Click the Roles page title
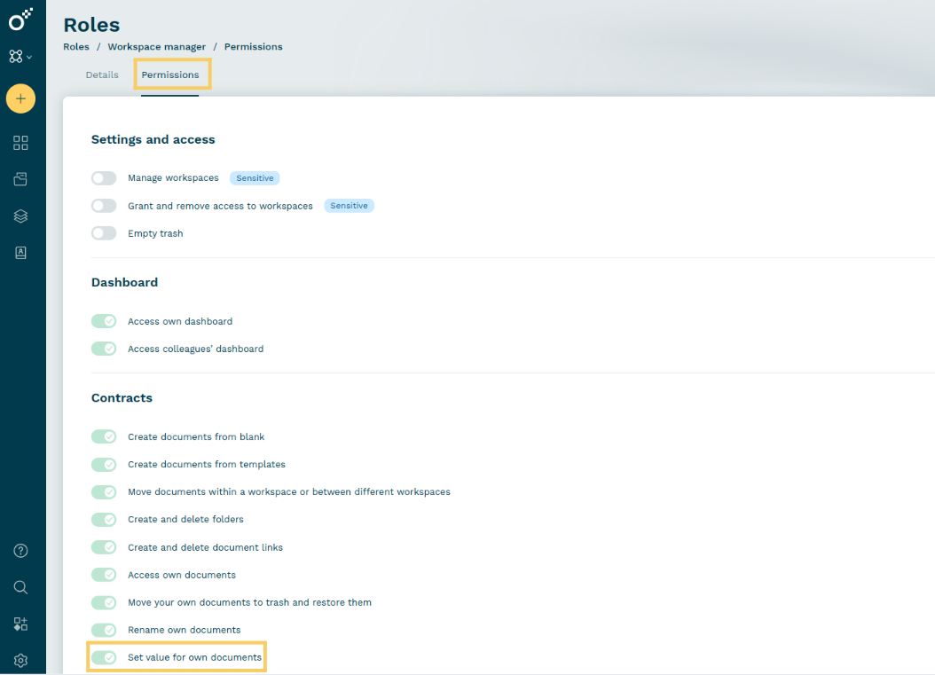 [x=92, y=25]
